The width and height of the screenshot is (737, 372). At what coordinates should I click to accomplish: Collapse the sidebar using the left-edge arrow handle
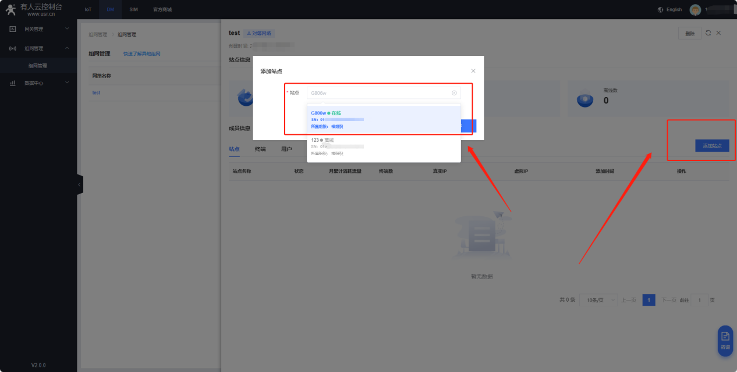[x=79, y=184]
